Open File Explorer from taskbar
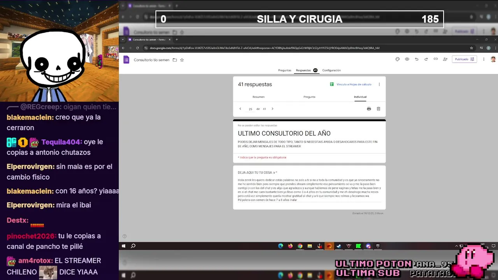 (310, 246)
